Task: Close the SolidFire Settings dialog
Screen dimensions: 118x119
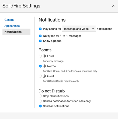Action: pyautogui.click(x=113, y=6)
